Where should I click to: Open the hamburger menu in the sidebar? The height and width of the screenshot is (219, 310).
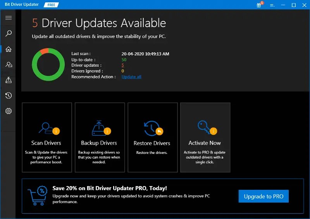pos(9,18)
